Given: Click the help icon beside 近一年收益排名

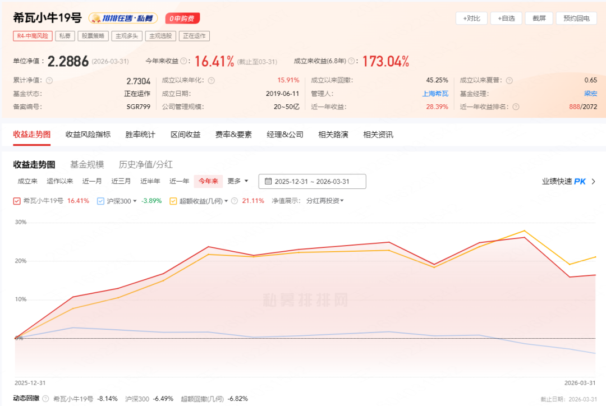Looking at the screenshot, I should [516, 106].
